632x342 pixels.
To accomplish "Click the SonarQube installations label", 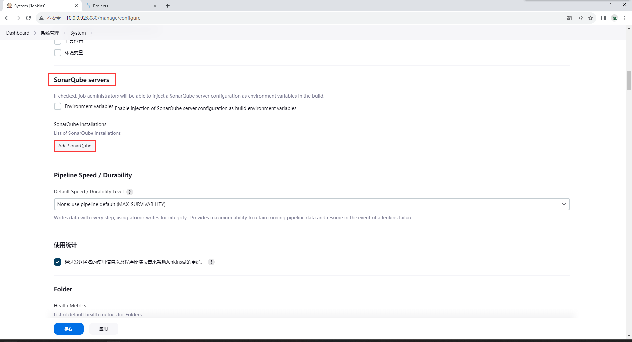I will point(80,124).
